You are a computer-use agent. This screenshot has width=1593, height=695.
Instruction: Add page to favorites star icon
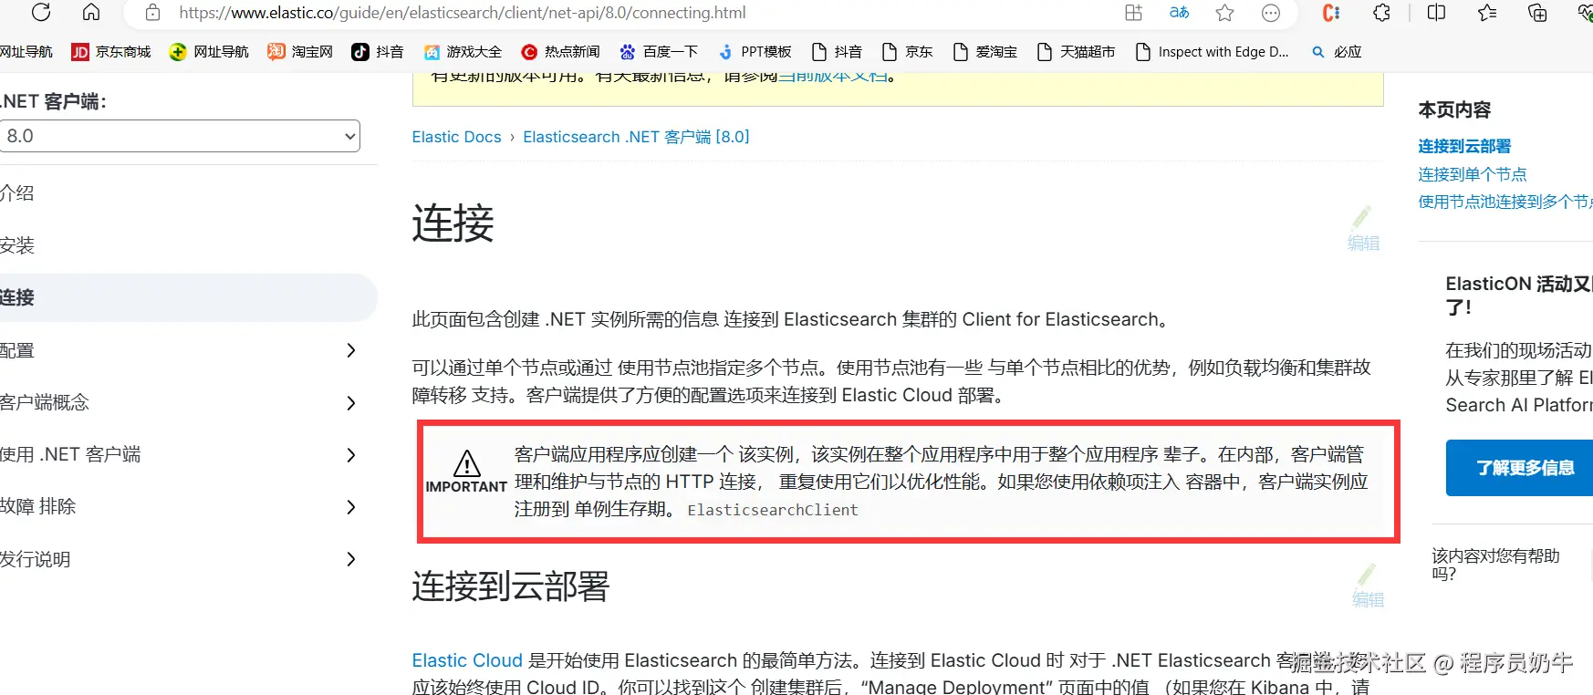(x=1225, y=13)
